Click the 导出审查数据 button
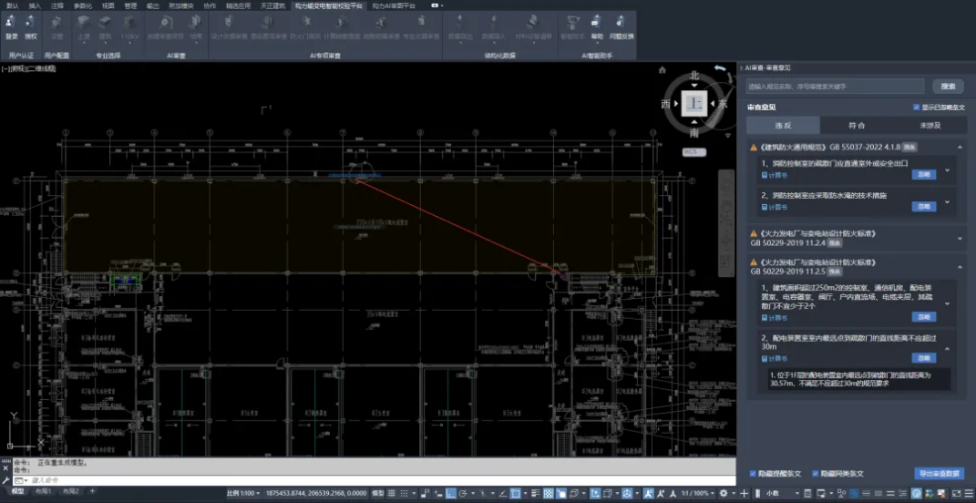This screenshot has height=503, width=976. click(x=940, y=474)
